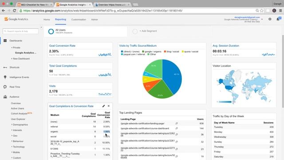Viewport: 284px width, 160px height.
Task: Click the google / organic green legend swatch
Action: [x=143, y=52]
